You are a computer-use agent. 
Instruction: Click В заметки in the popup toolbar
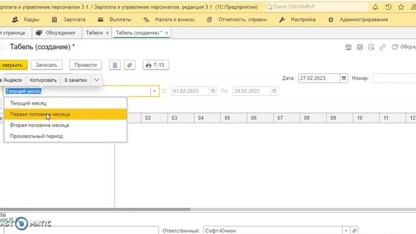75,80
